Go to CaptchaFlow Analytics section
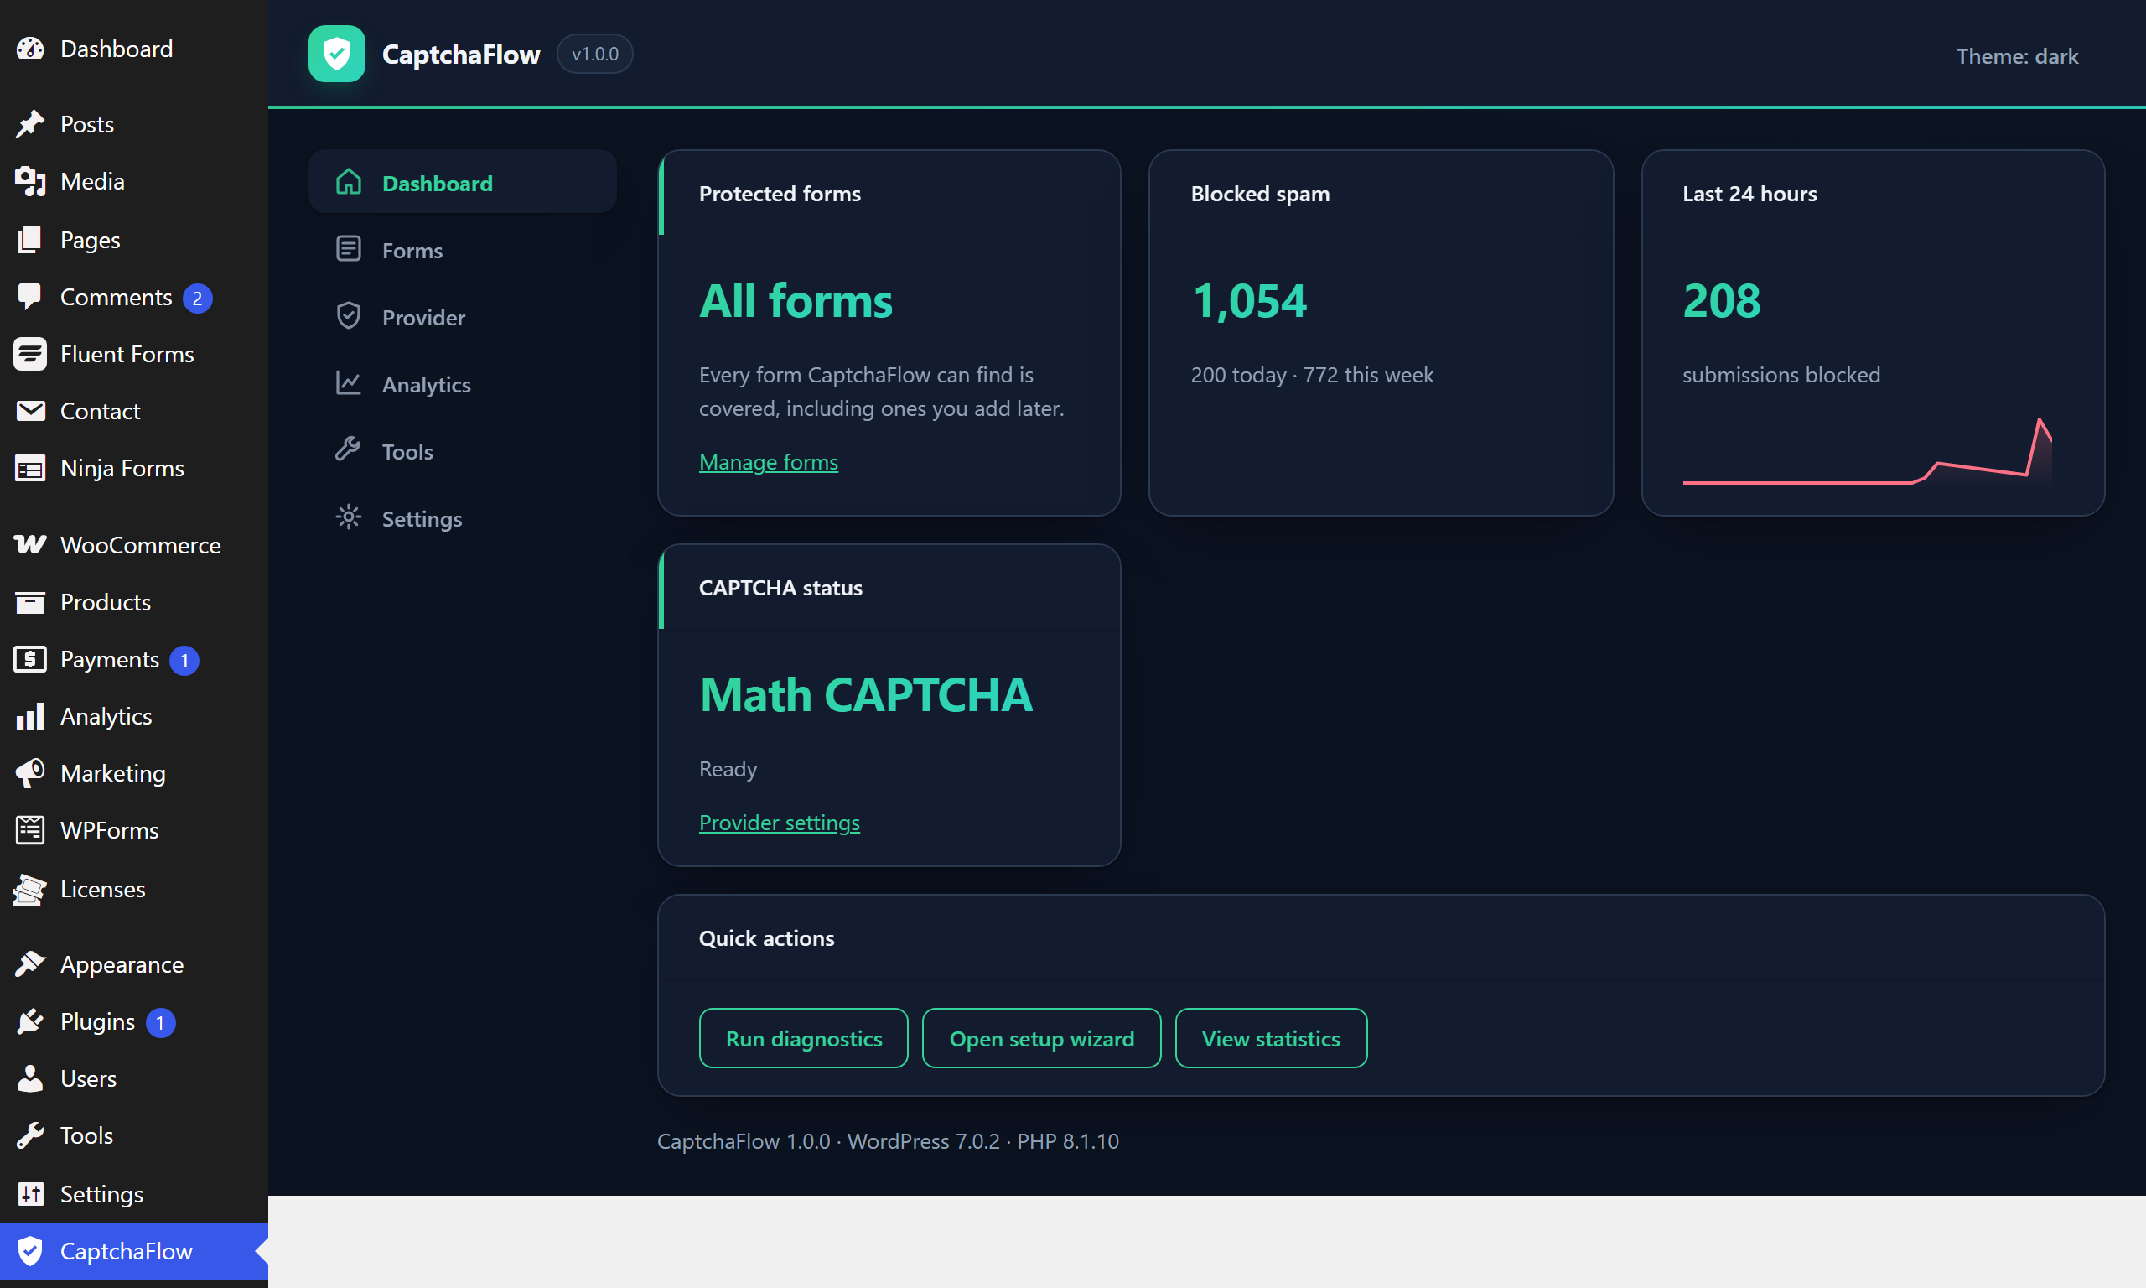Viewport: 2146px width, 1288px height. click(463, 383)
